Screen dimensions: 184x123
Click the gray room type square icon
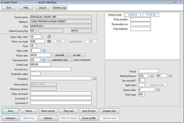(x=49, y=41)
